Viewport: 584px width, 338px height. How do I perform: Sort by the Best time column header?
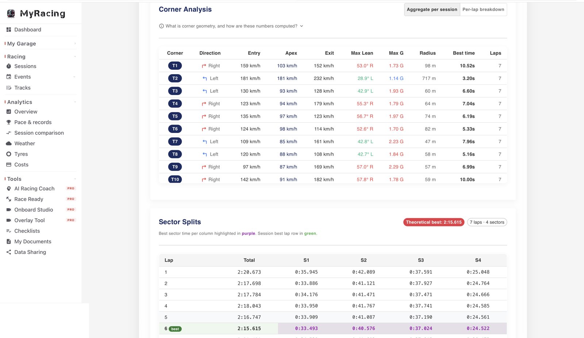click(464, 53)
